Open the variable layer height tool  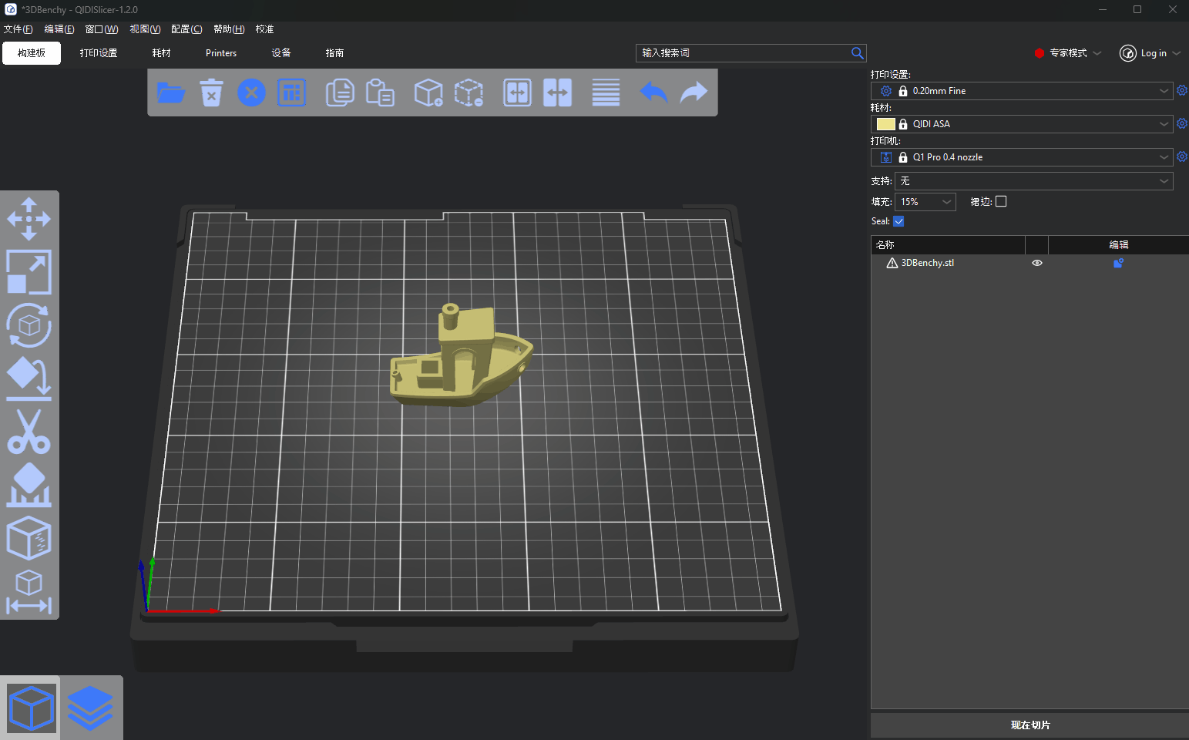(606, 92)
